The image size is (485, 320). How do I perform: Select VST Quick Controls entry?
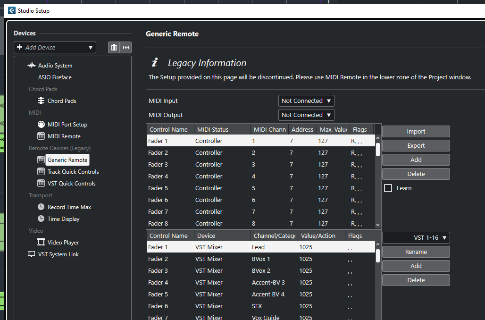71,183
